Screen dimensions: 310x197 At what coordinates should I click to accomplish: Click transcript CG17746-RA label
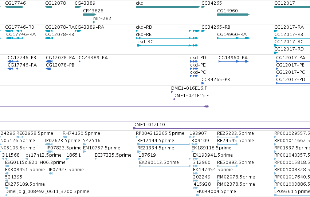pos(21,35)
